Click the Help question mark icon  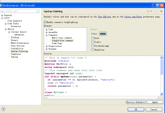pos(4,109)
